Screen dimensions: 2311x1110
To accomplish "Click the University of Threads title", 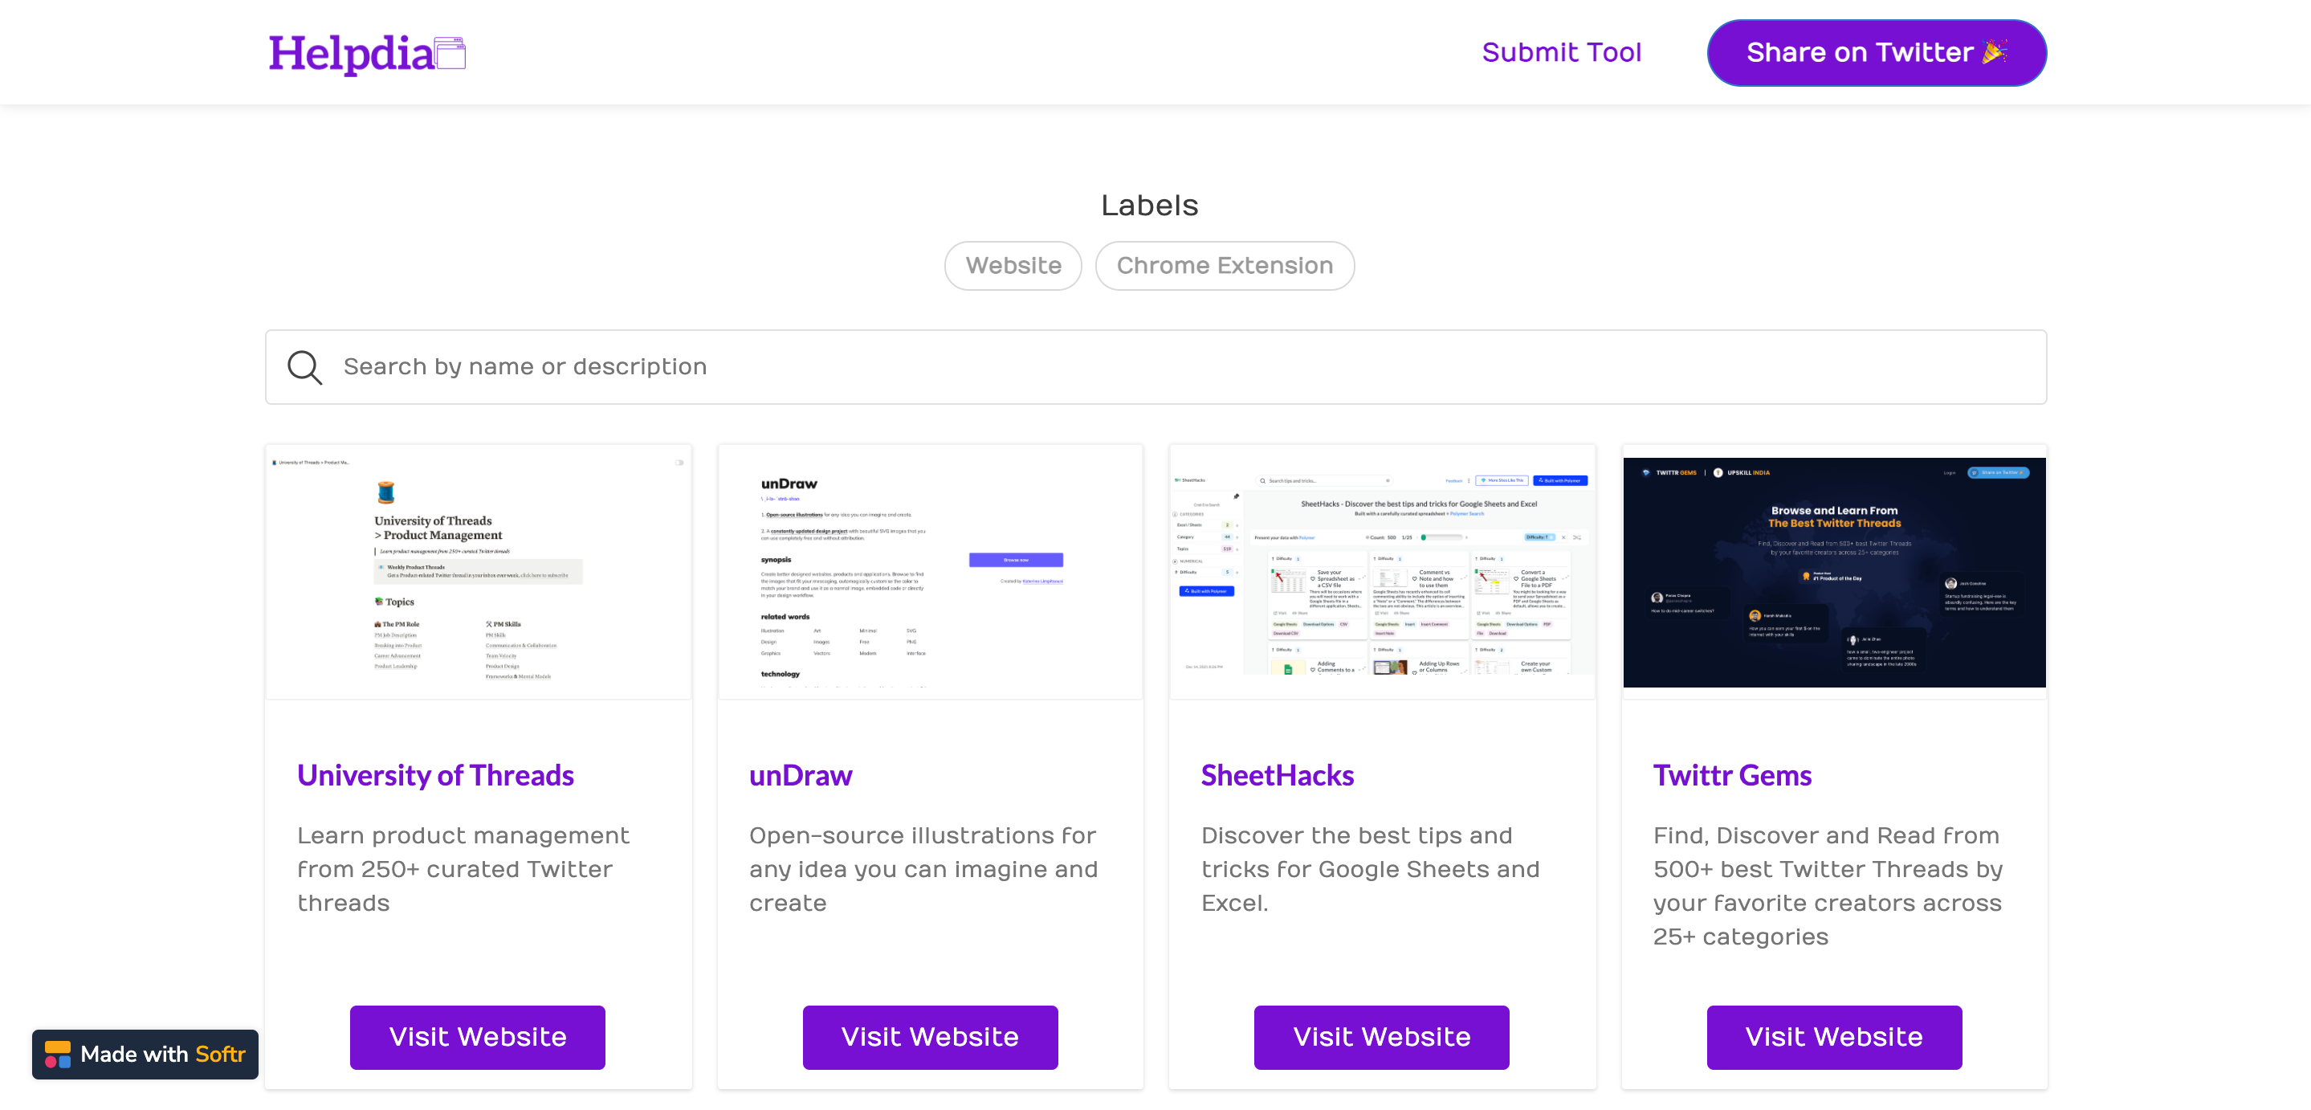I will 435,775.
